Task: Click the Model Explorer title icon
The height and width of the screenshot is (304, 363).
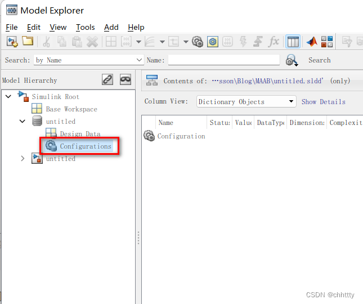Action: tap(12, 10)
